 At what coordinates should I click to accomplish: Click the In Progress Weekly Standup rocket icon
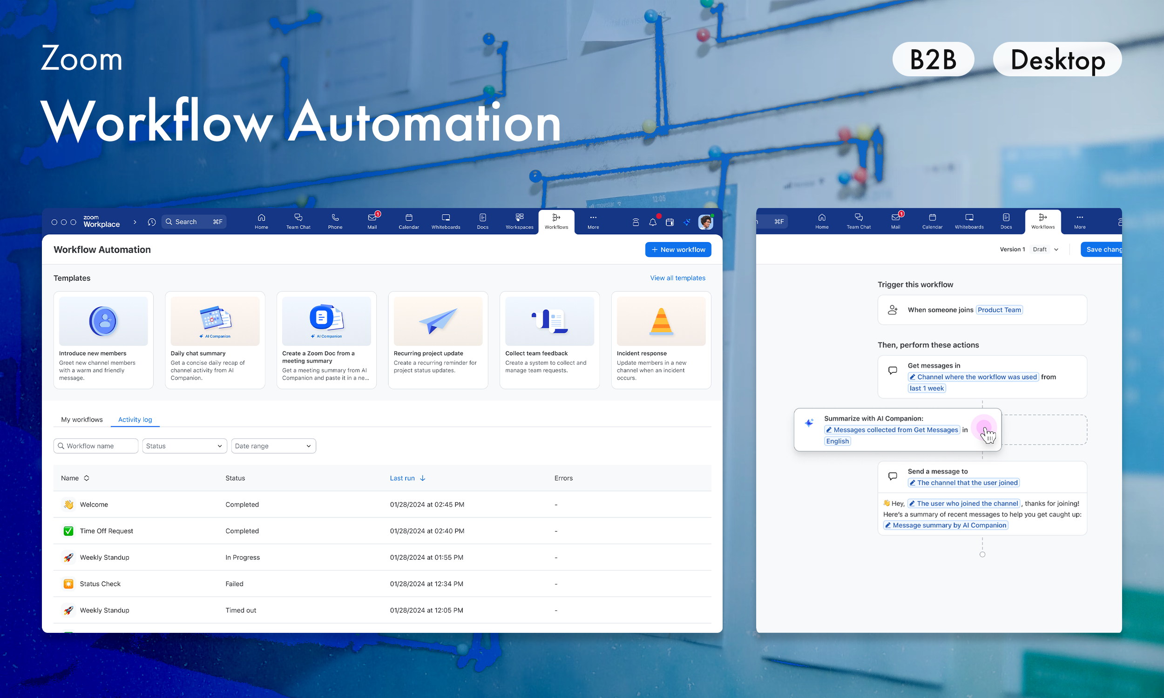coord(69,557)
